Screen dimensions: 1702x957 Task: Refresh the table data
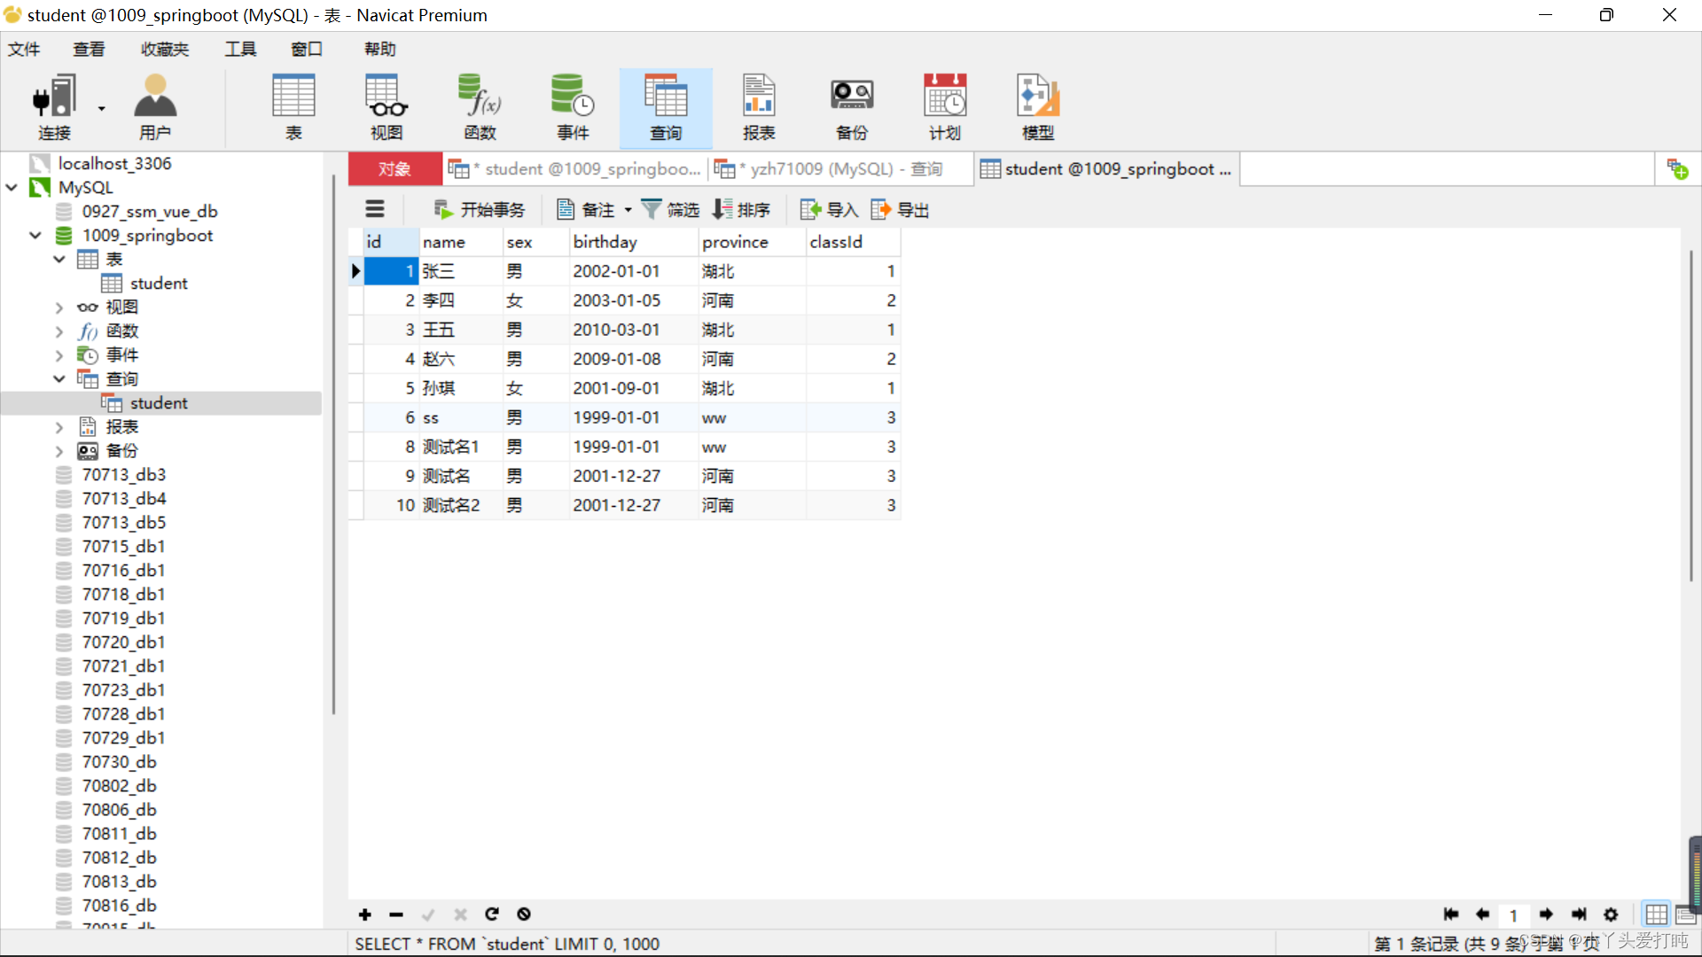492,914
